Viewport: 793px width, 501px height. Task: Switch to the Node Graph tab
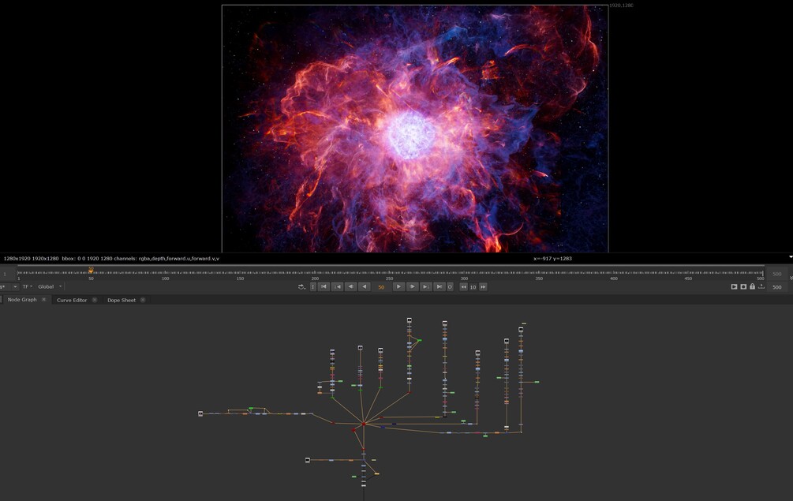(x=22, y=300)
